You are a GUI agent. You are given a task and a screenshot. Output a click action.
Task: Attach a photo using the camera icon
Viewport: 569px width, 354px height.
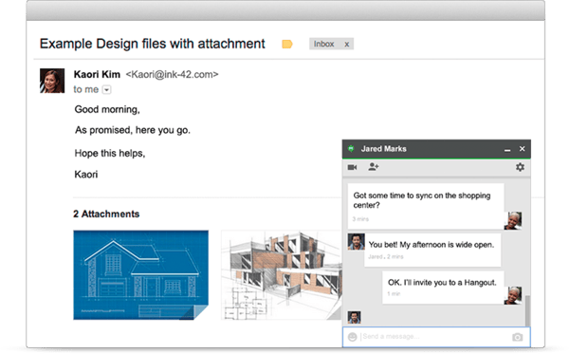click(x=518, y=337)
